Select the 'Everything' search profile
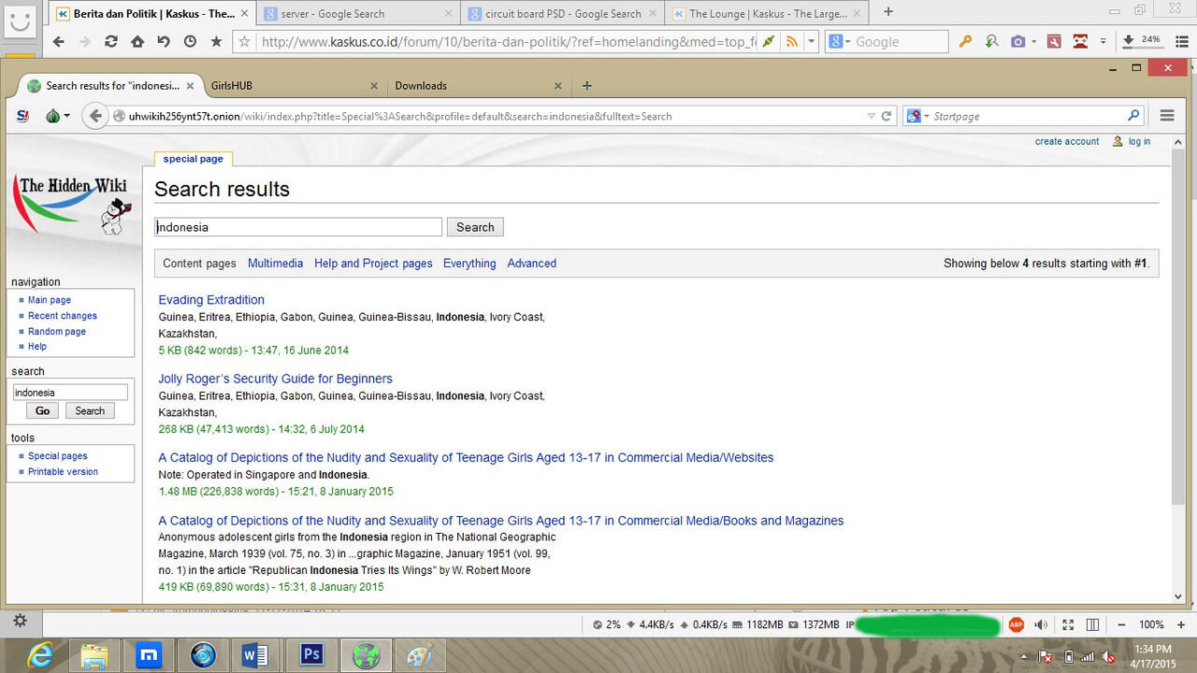The height and width of the screenshot is (673, 1197). pyautogui.click(x=469, y=264)
